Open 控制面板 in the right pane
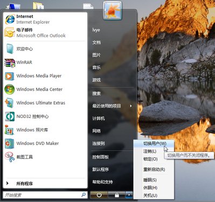215x202 pixels. coord(100,157)
